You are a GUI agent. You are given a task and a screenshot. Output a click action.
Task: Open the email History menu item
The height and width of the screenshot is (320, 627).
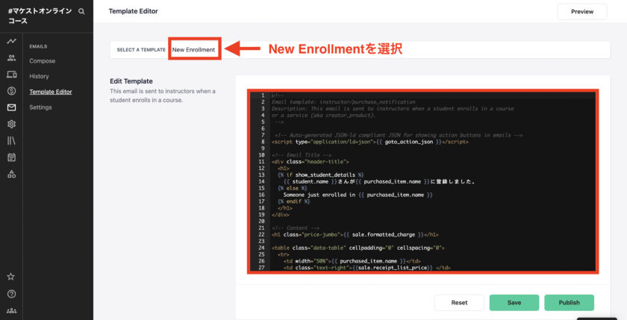[39, 76]
